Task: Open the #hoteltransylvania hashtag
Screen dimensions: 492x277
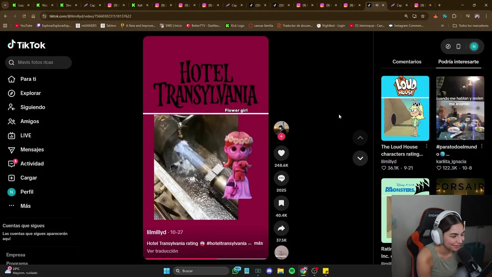Action: click(x=226, y=243)
